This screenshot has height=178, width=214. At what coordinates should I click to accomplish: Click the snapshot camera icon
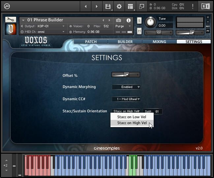coord(118,20)
